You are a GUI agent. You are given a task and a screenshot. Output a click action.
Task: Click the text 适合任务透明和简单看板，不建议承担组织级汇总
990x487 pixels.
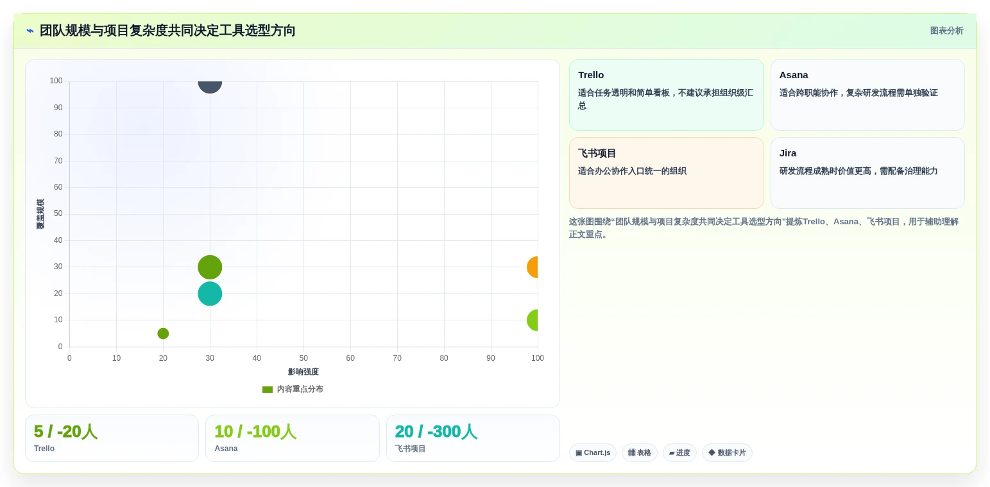(x=665, y=99)
